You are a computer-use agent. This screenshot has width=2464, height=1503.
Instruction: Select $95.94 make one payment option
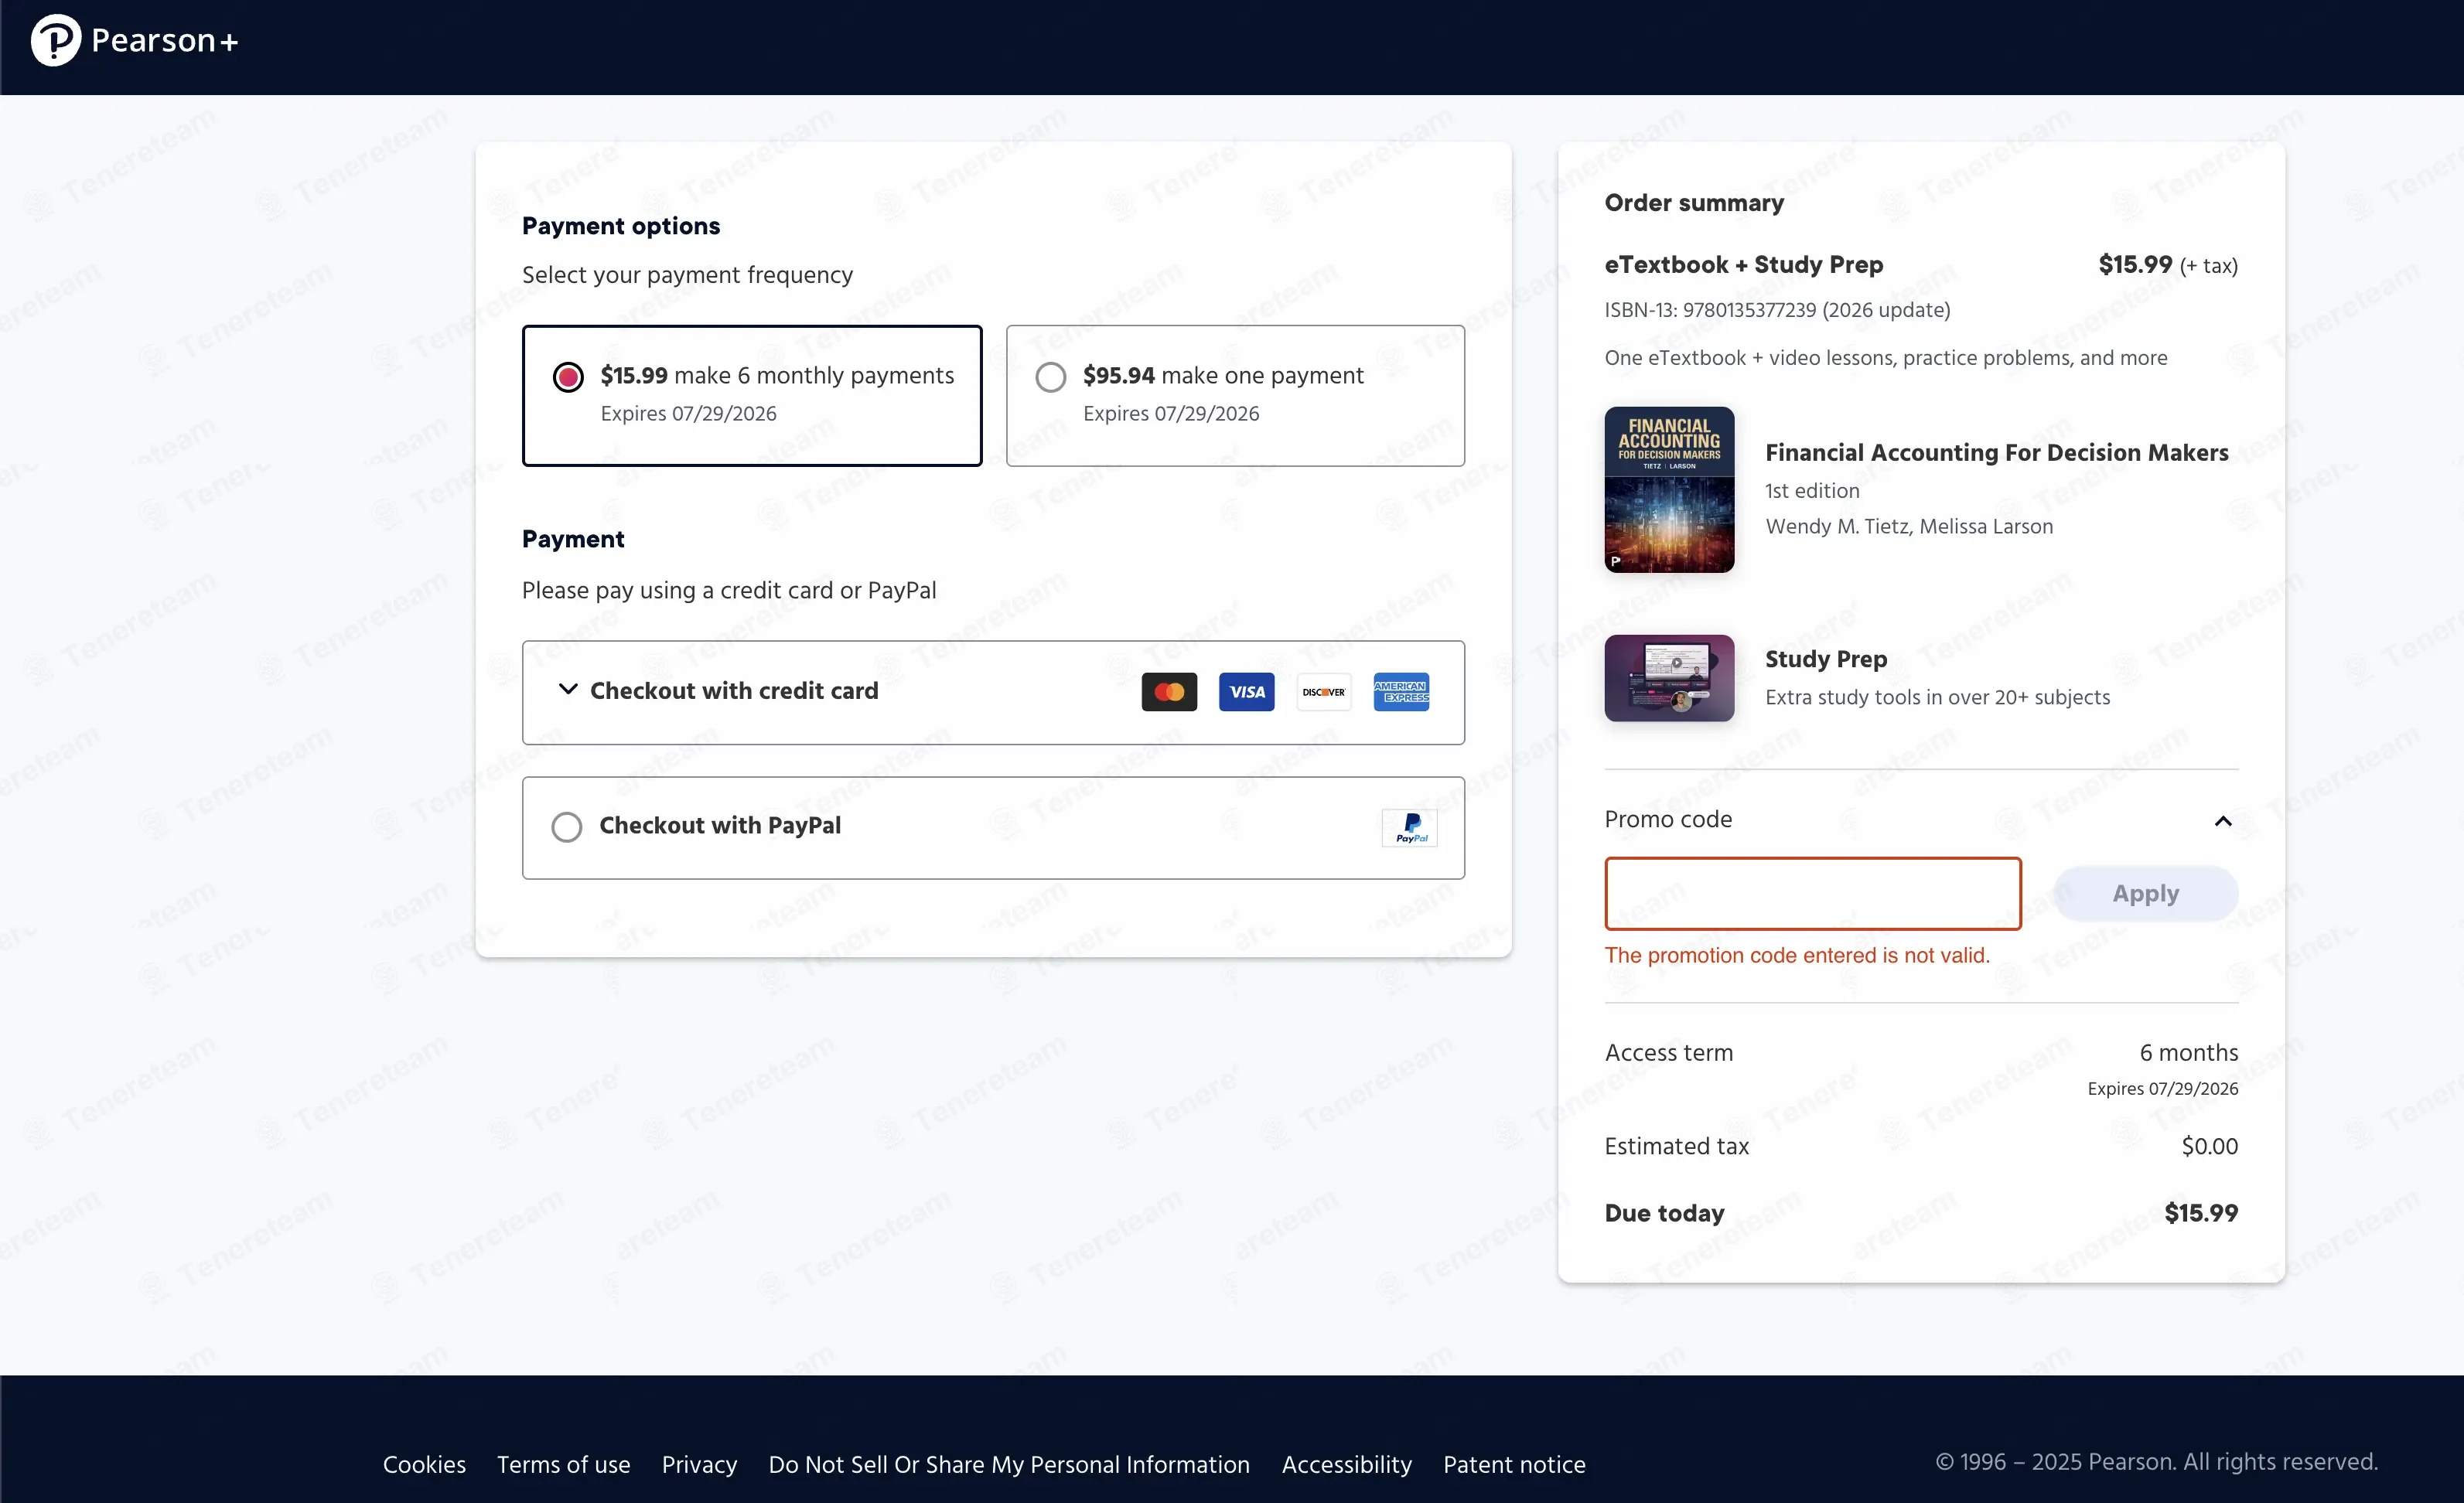point(1050,377)
